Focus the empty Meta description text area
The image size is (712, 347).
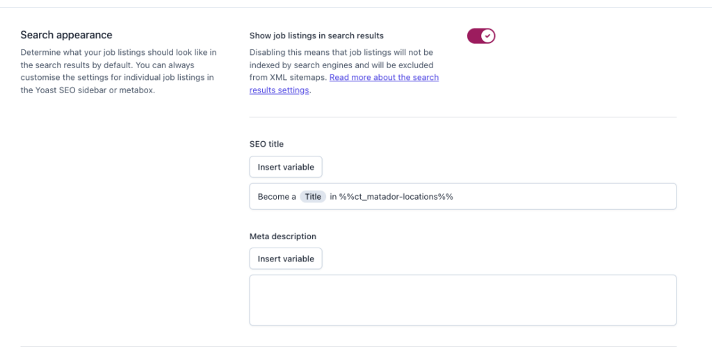[x=462, y=300]
